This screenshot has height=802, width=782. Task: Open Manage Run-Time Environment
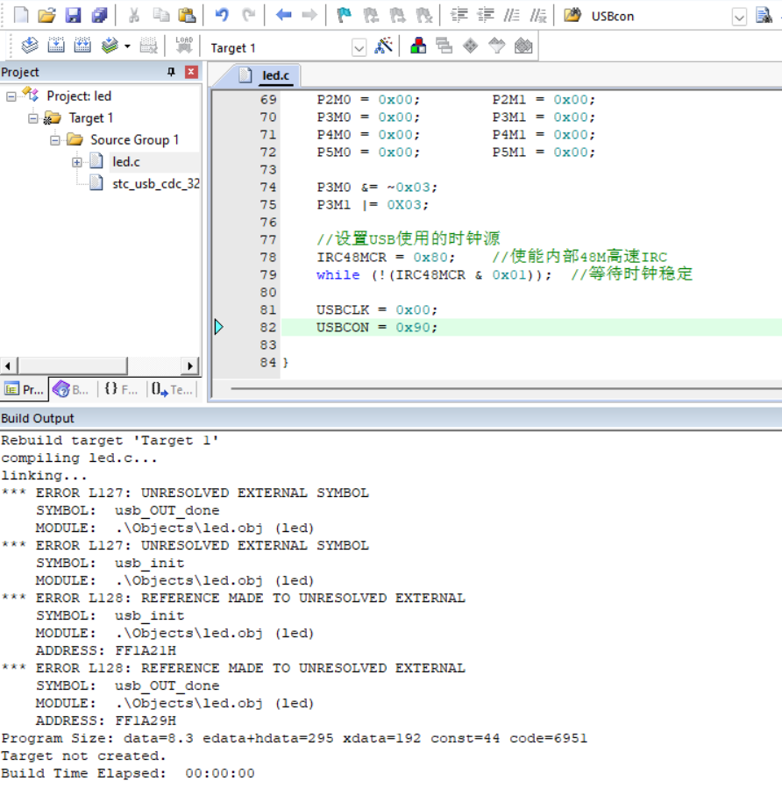pos(471,46)
